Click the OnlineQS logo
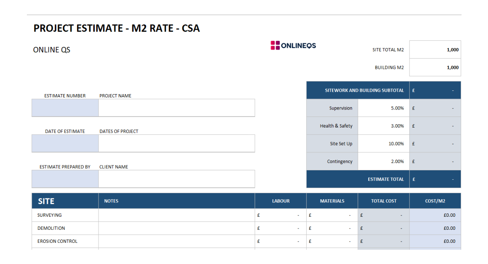The height and width of the screenshot is (264, 488). click(x=293, y=46)
